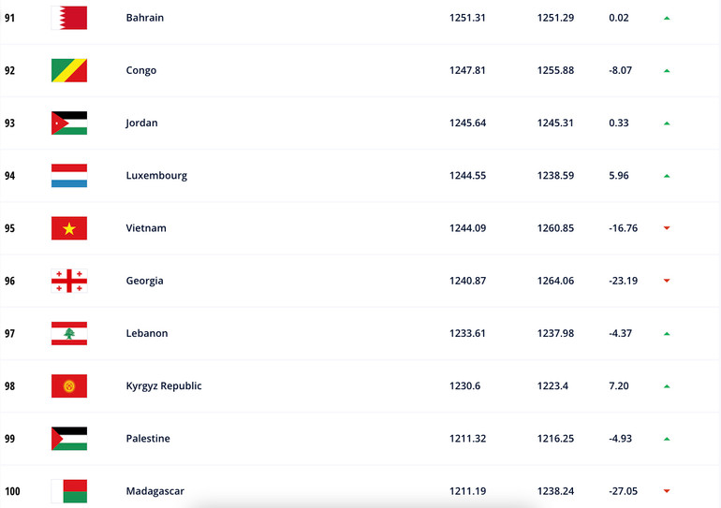Screen dimensions: 721x508
Task: Click the Madagascar flag icon
Action: pyautogui.click(x=68, y=491)
